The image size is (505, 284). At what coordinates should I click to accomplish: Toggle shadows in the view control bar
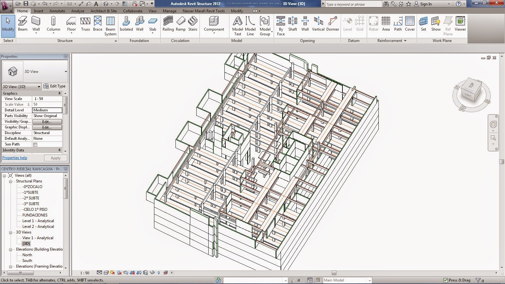[119, 273]
